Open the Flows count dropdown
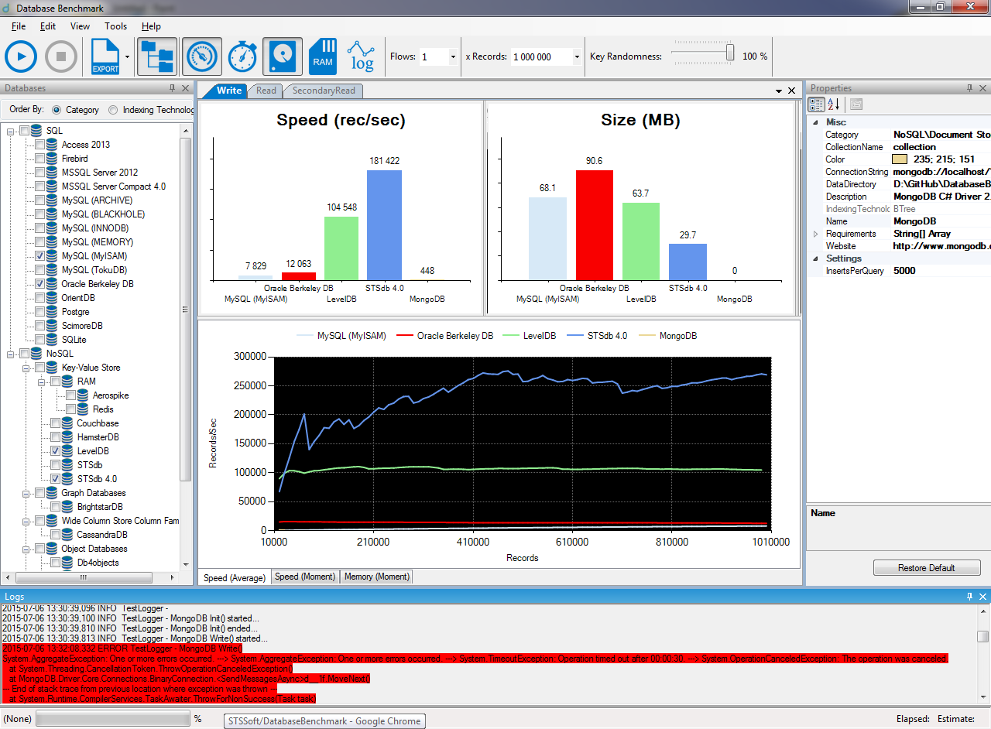991x729 pixels. [x=452, y=56]
